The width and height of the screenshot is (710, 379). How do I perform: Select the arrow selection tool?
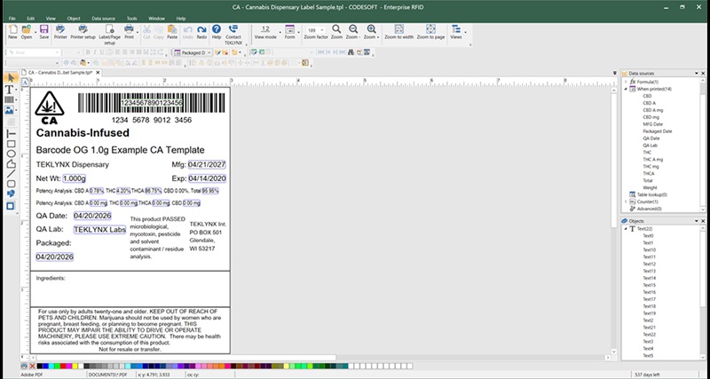click(x=11, y=78)
